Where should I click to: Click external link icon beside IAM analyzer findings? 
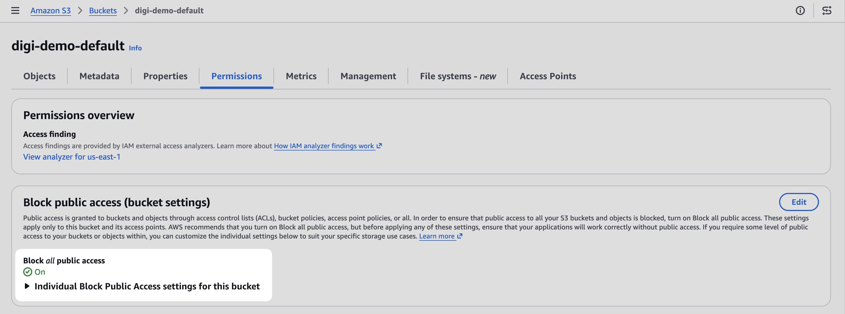point(379,146)
